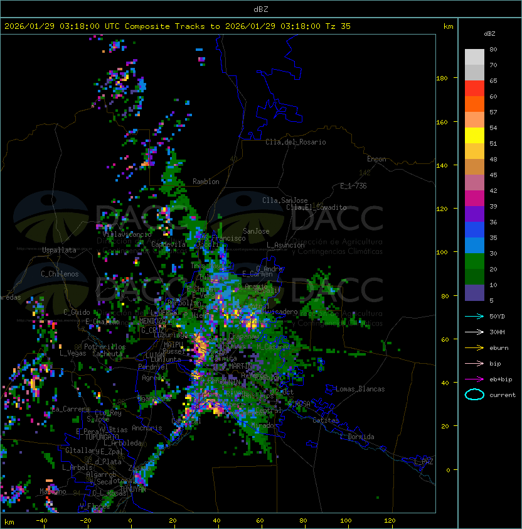Select the purple 36–39 dBZ swatch
This screenshot has width=522, height=529.
click(x=474, y=214)
